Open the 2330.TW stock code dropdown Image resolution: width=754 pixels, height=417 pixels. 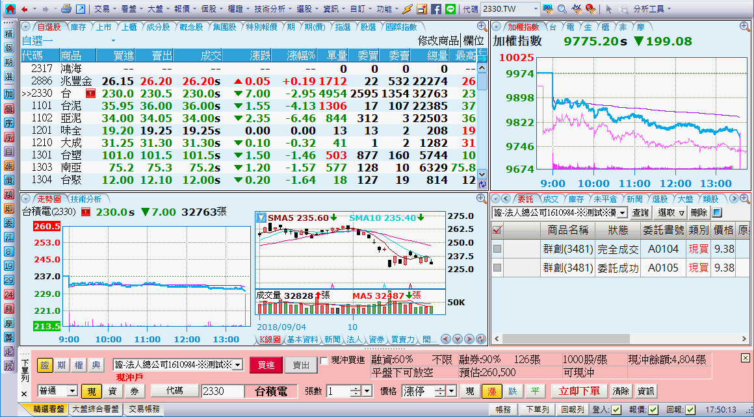pyautogui.click(x=536, y=9)
